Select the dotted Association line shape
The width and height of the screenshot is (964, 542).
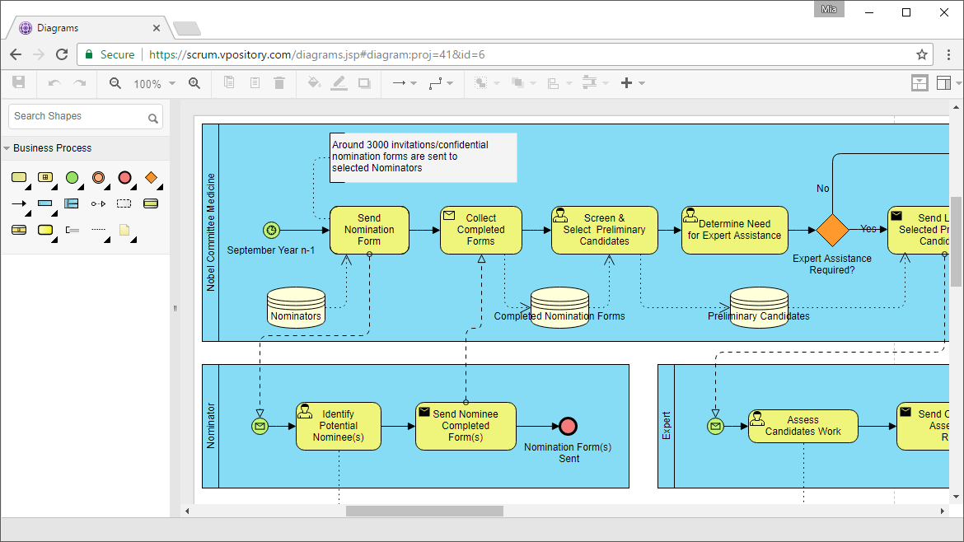point(98,229)
